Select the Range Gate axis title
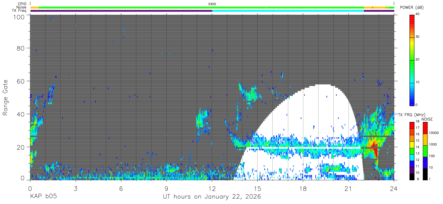Viewport: 443px width, 204px height. pos(6,98)
